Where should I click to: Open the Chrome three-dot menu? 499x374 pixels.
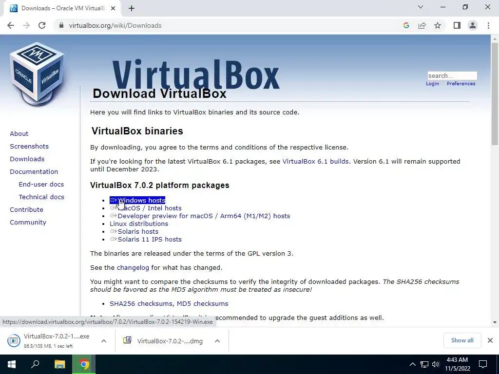point(488,25)
